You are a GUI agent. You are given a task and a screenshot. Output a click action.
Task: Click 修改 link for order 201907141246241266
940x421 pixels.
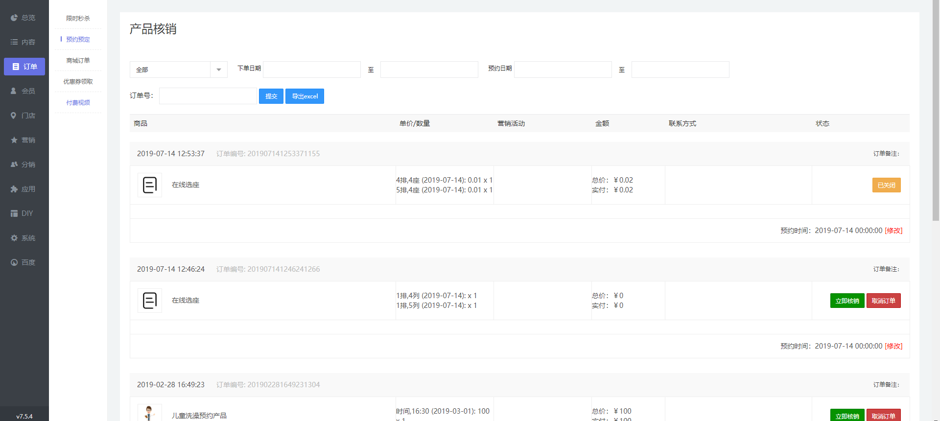pyautogui.click(x=893, y=346)
